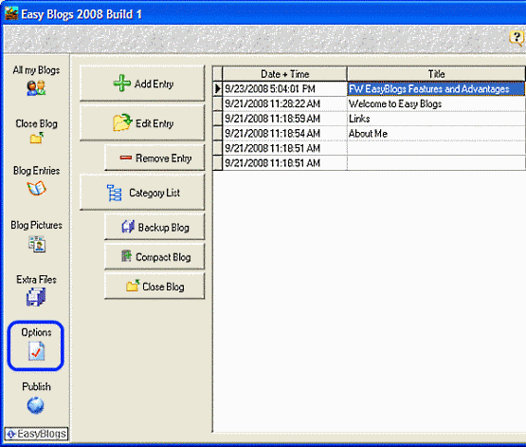Click Publish globe icon
This screenshot has height=447, width=526.
click(x=36, y=405)
